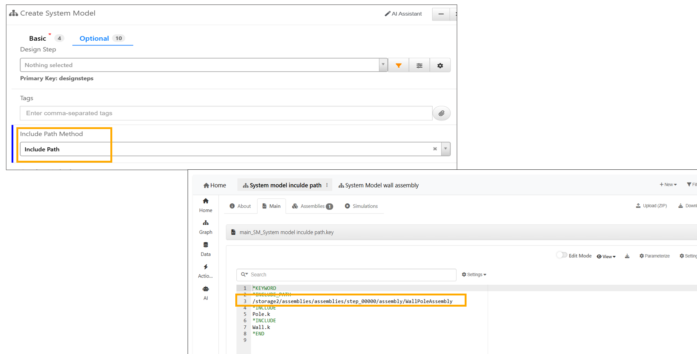Open the Include Path Method dropdown arrow

[x=446, y=149]
